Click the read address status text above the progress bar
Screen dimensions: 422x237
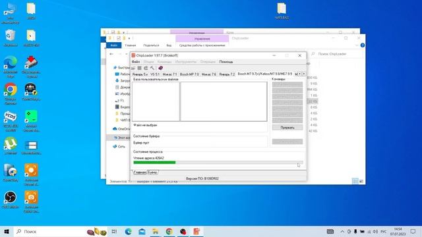click(148, 158)
